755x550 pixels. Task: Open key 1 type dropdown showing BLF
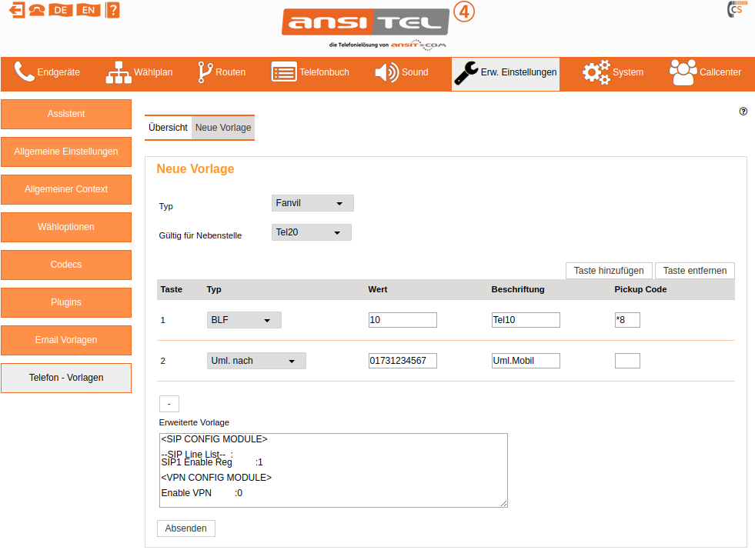(x=244, y=320)
